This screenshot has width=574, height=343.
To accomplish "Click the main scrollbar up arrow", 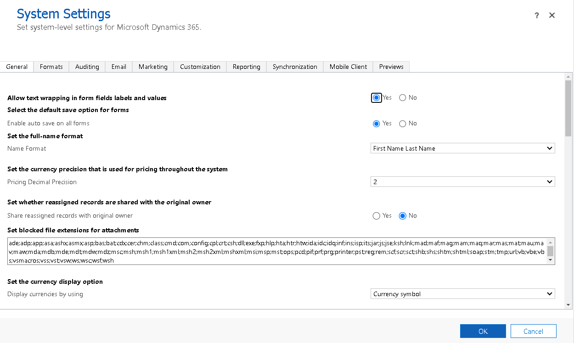I will (x=568, y=76).
